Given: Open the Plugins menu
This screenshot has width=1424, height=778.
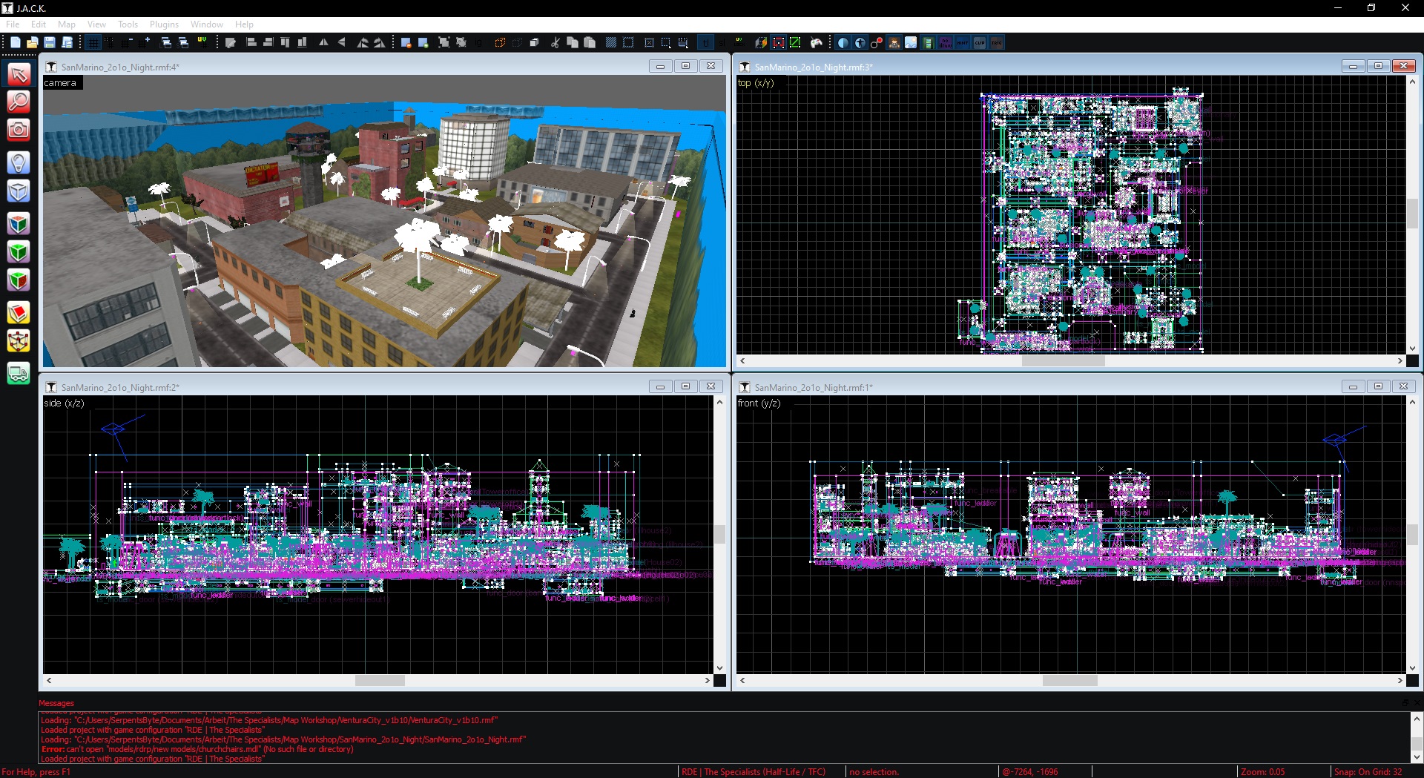Looking at the screenshot, I should (164, 24).
